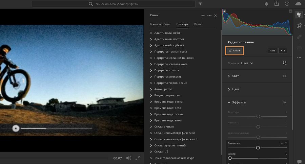The height and width of the screenshot is (164, 305).
Task: Open the profile browser grid icon
Action: pos(284,63)
